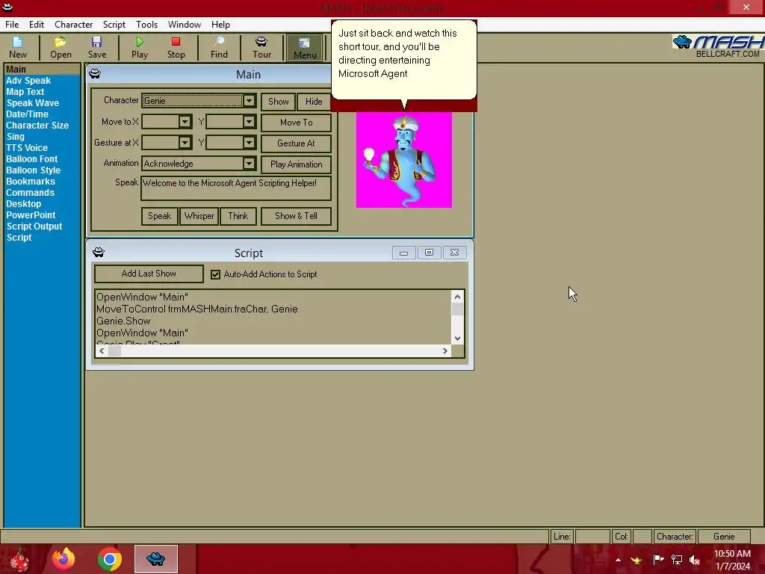765x574 pixels.
Task: Click the Think button
Action: [x=238, y=216]
